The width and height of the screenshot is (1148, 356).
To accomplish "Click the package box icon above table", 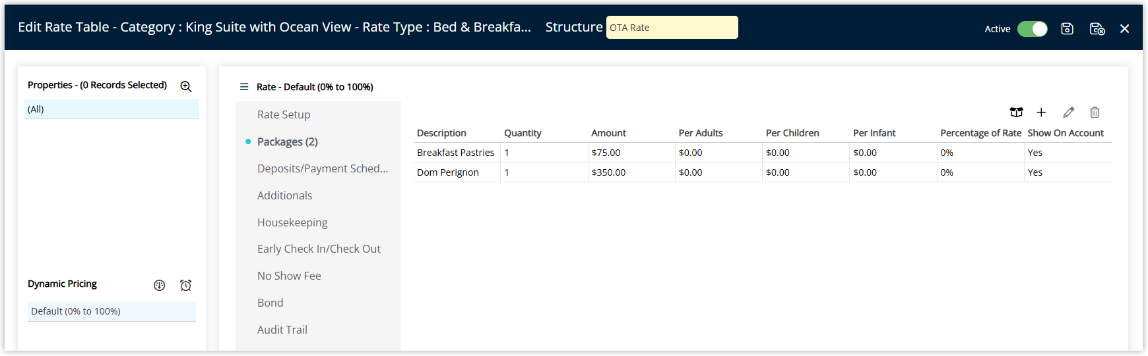I will [1016, 113].
